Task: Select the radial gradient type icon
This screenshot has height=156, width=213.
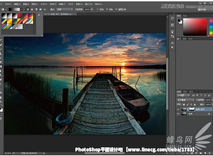Action: (32, 9)
